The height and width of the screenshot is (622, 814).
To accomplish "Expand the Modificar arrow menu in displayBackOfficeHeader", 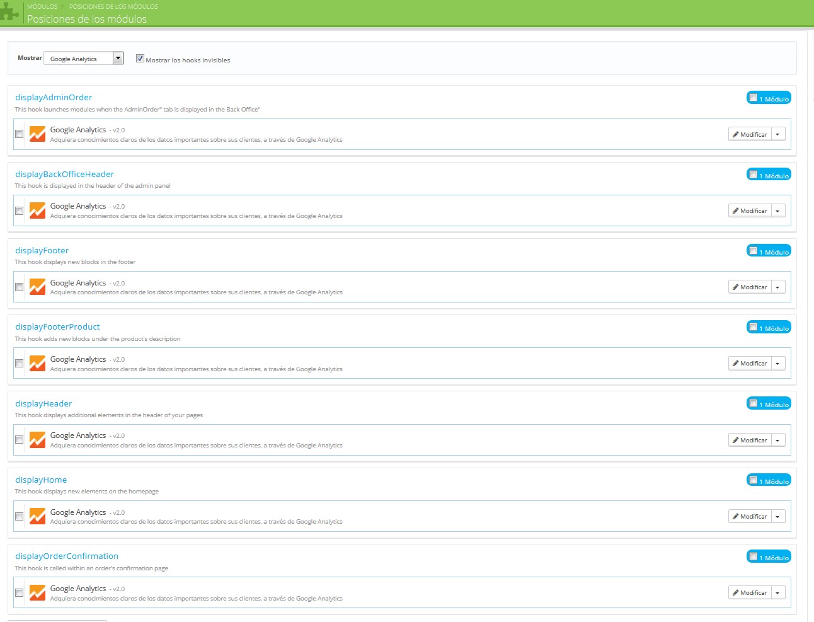I will pyautogui.click(x=778, y=210).
